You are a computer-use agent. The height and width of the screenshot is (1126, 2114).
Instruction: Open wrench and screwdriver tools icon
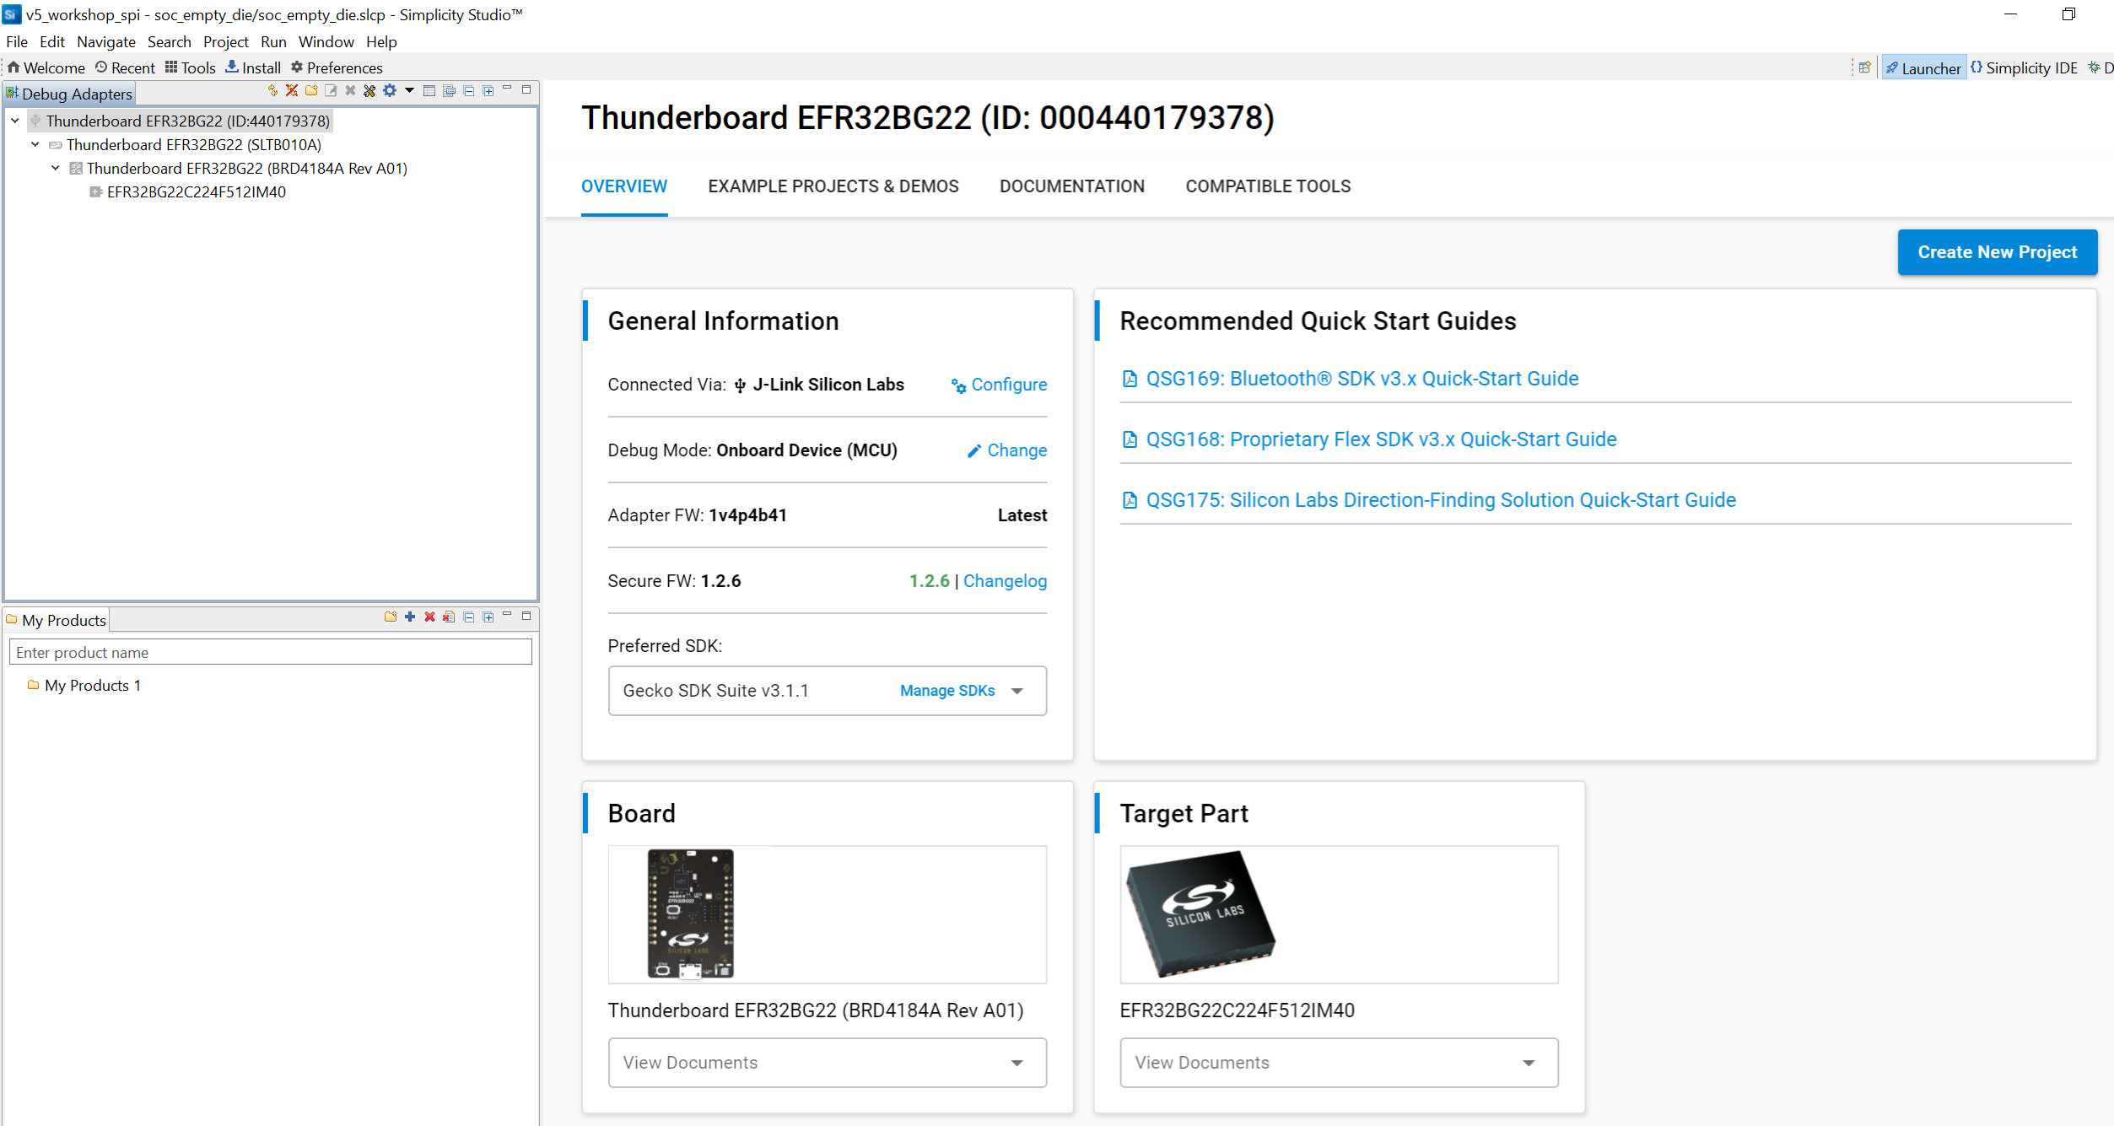(369, 90)
